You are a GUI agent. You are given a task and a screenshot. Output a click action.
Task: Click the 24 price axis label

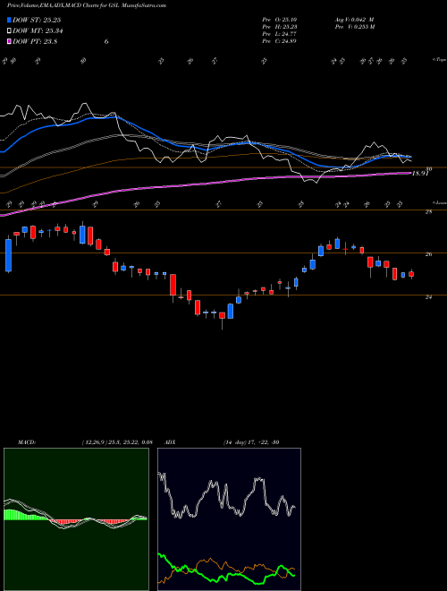pyautogui.click(x=428, y=297)
